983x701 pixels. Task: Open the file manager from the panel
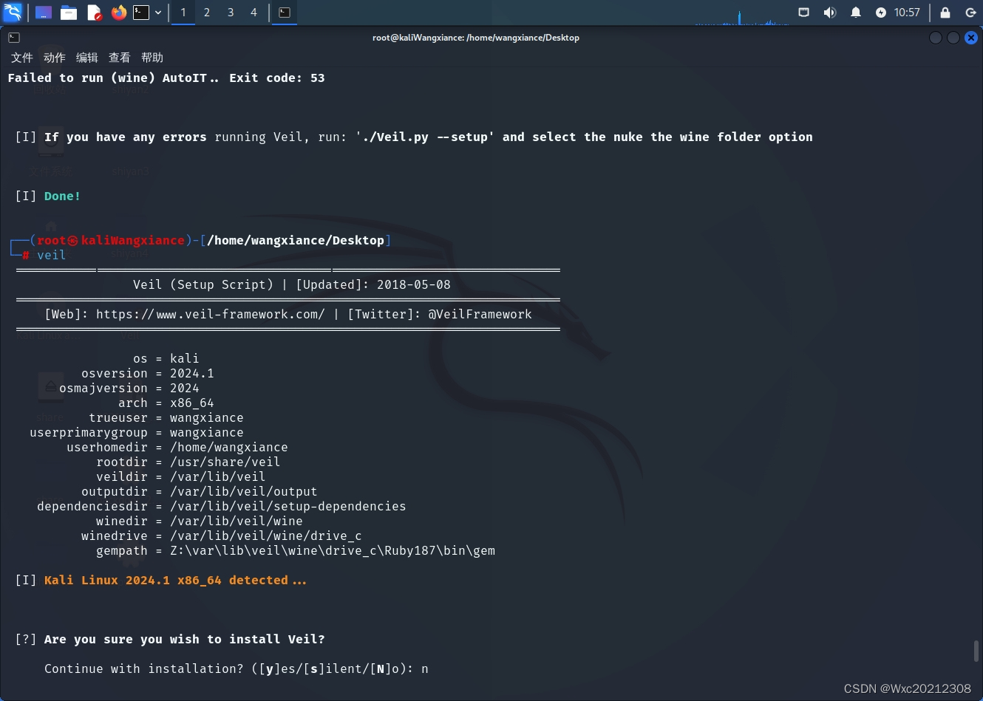[x=69, y=13]
